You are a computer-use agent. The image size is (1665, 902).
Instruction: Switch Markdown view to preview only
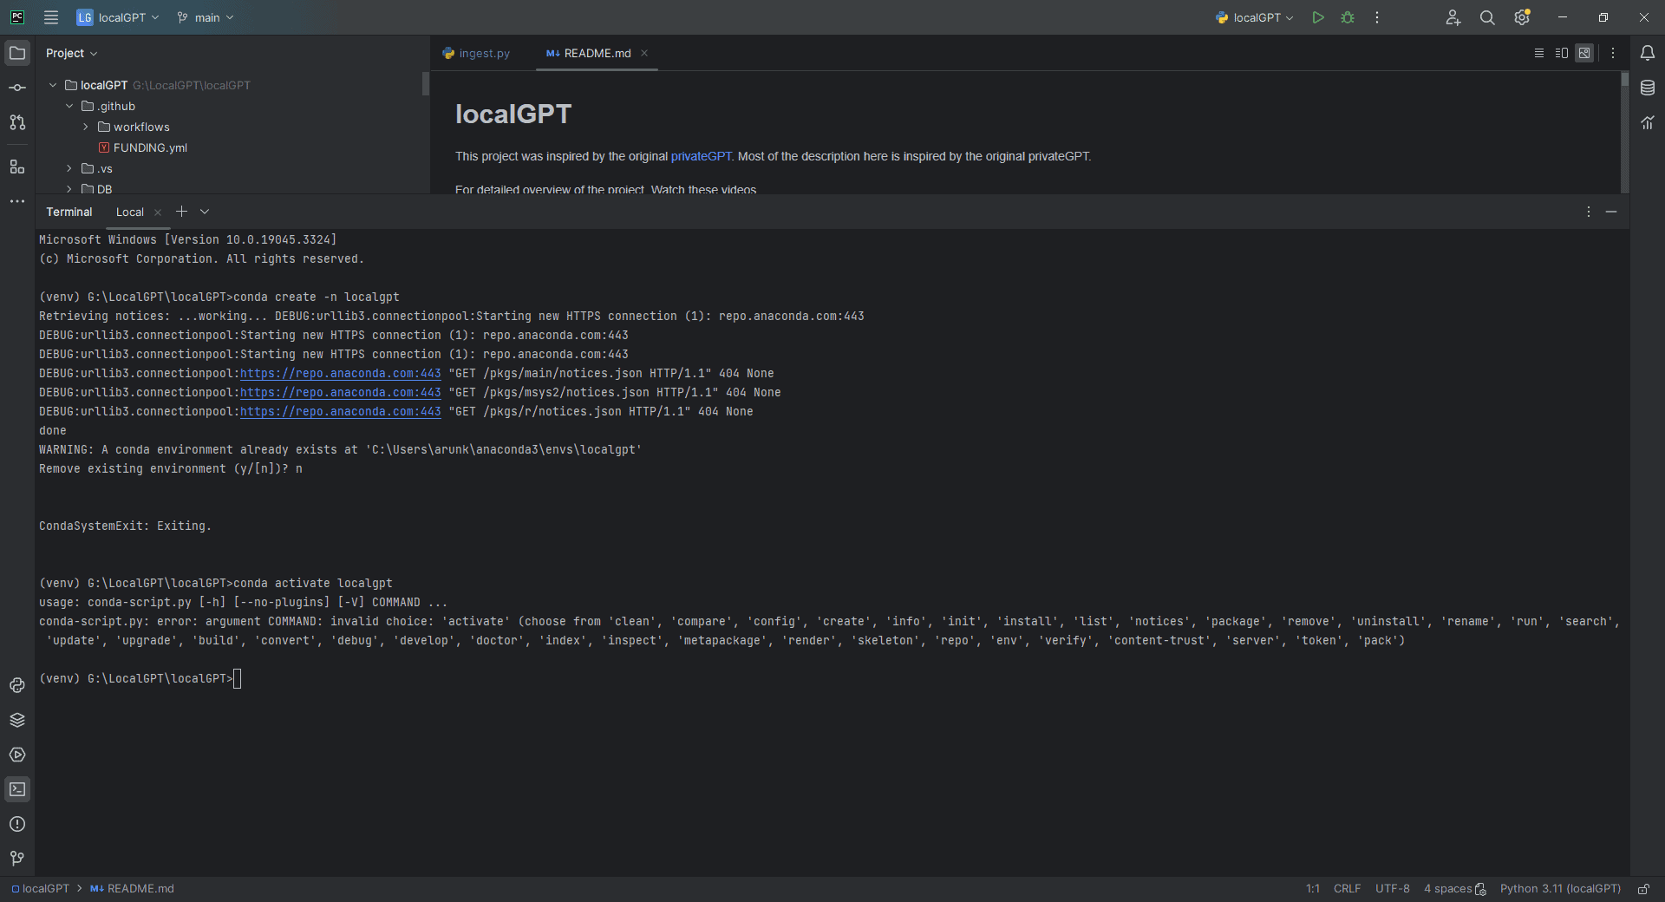1584,53
